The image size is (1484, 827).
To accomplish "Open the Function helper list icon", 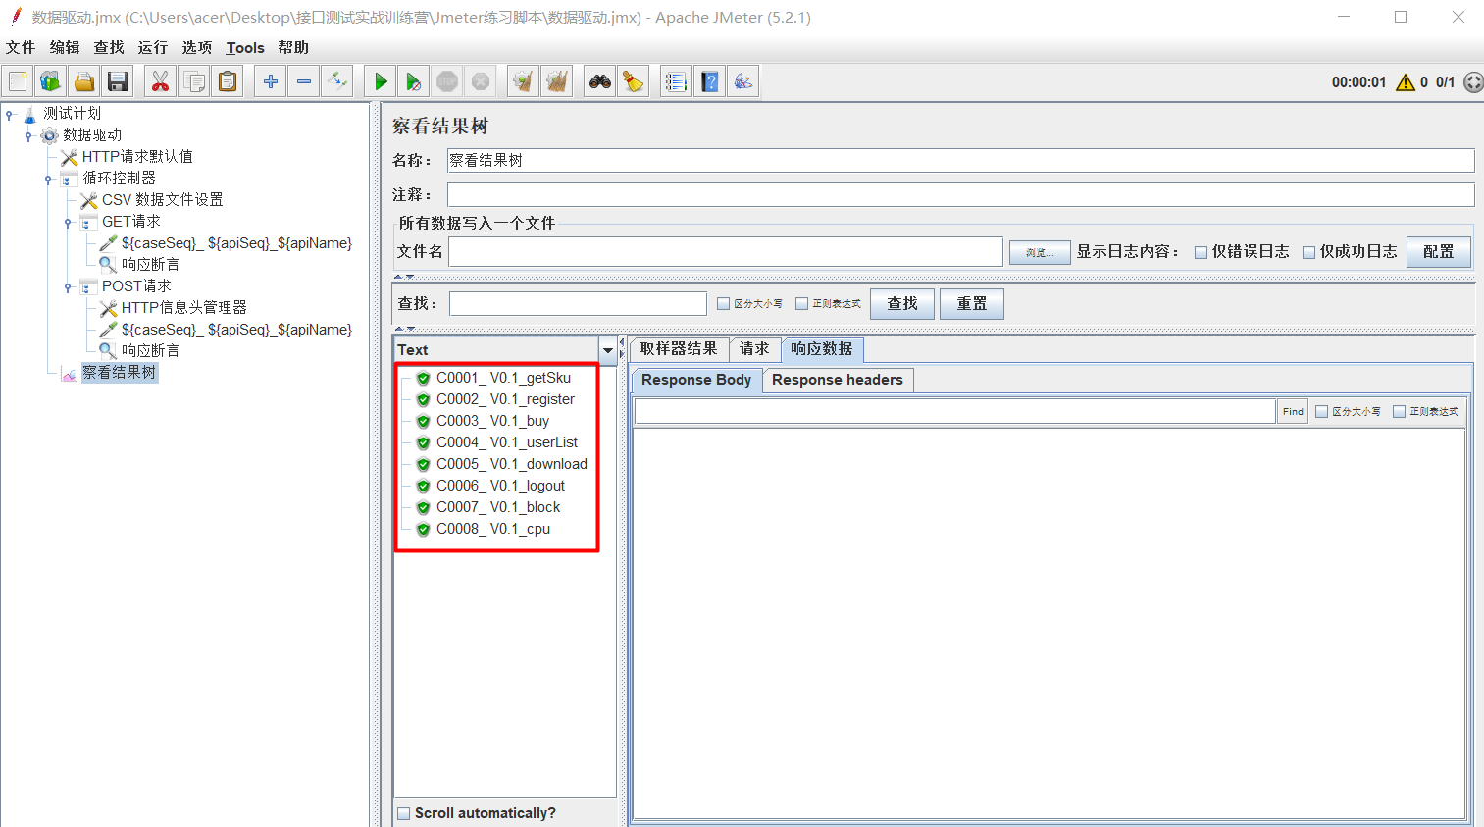I will pos(676,81).
